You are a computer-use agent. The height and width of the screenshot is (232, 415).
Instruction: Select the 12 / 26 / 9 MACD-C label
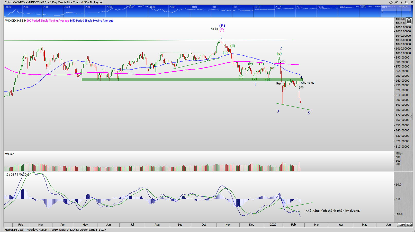(x=17, y=175)
